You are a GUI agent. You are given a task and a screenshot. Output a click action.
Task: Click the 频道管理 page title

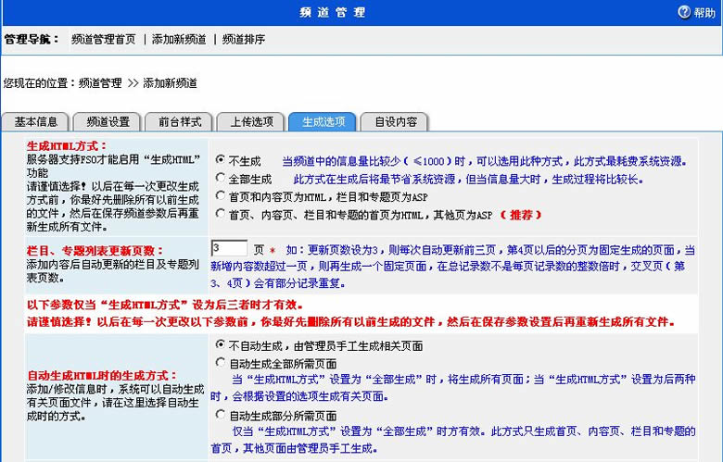point(333,12)
